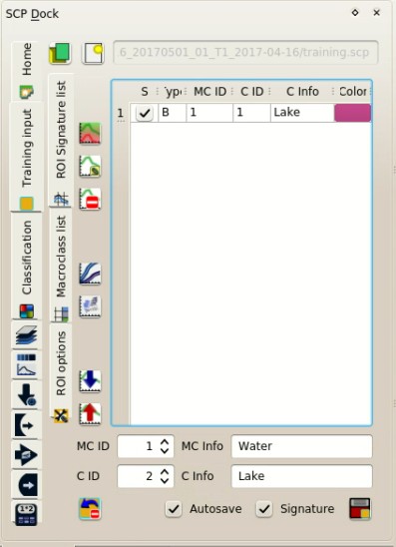Open spectral plot histogram sidebar icon
This screenshot has height=547, width=396.
26,365
